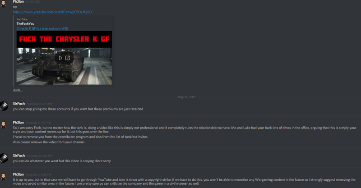This screenshot has width=361, height=188.
Task: Click Ph3lan avatar at top message
Action: point(4,4)
